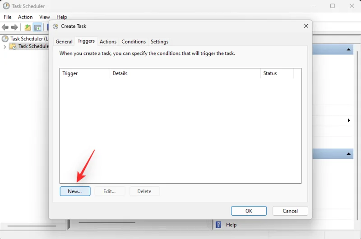This screenshot has width=361, height=239.
Task: Maximize the Task Scheduler window
Action: pyautogui.click(x=333, y=6)
